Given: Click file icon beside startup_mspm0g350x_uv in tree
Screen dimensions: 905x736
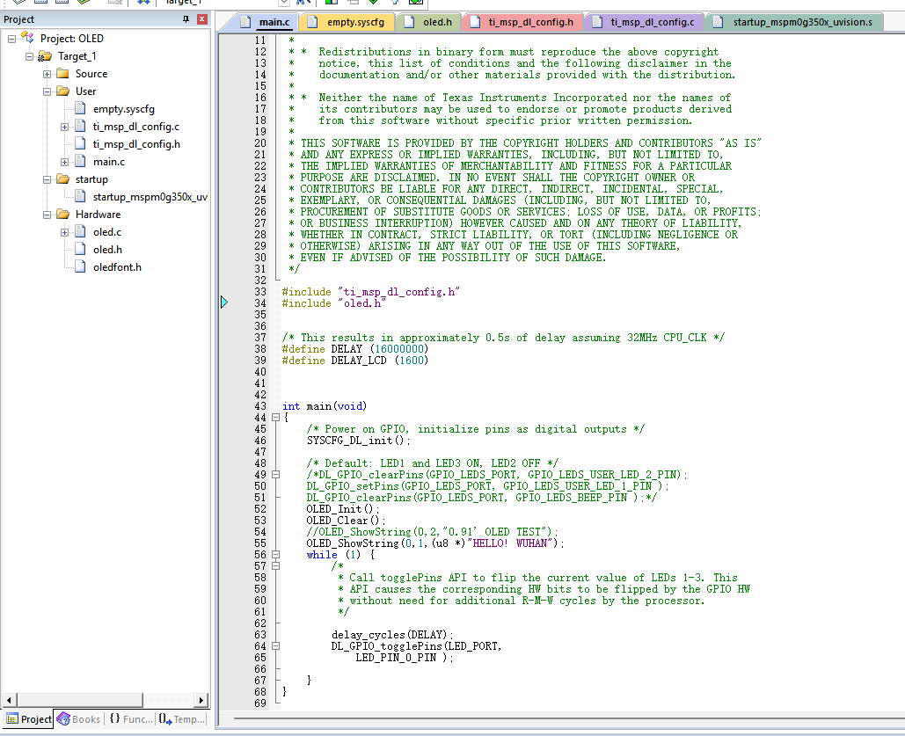Looking at the screenshot, I should pyautogui.click(x=80, y=197).
